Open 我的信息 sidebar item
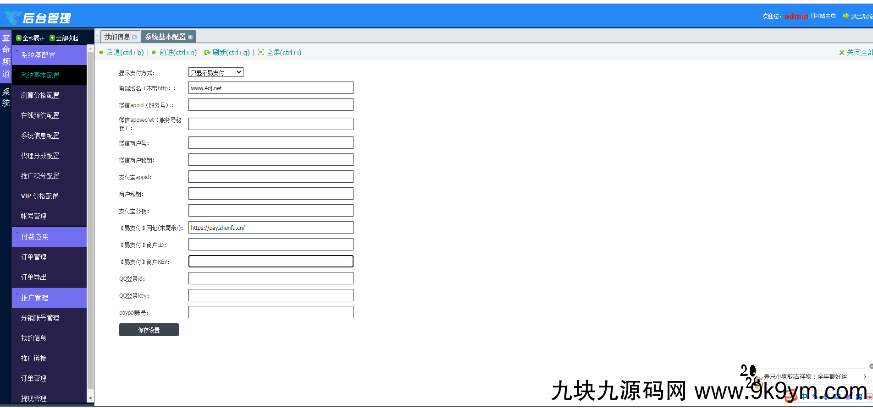The width and height of the screenshot is (873, 408). point(49,338)
